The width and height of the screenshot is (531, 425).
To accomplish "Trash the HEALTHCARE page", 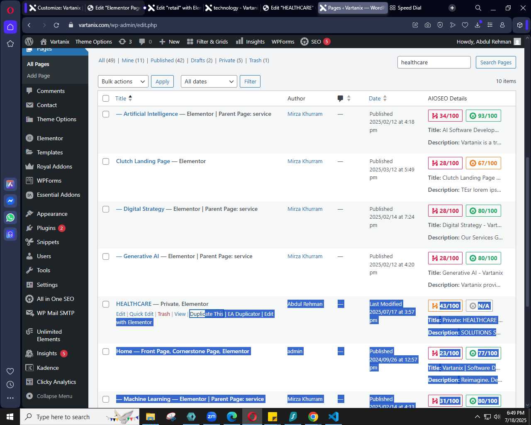I will coord(164,314).
